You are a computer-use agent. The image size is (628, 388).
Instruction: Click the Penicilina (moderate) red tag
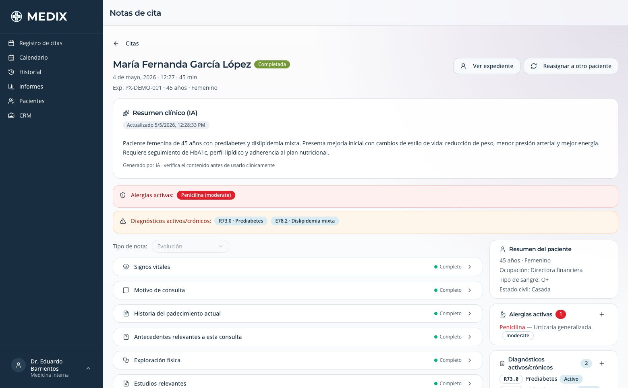[x=206, y=195]
